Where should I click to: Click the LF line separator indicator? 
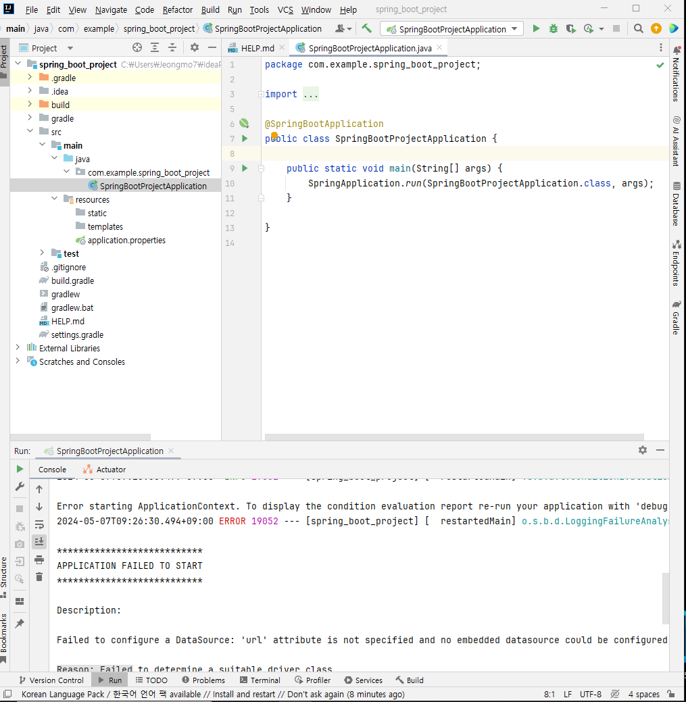coord(567,694)
